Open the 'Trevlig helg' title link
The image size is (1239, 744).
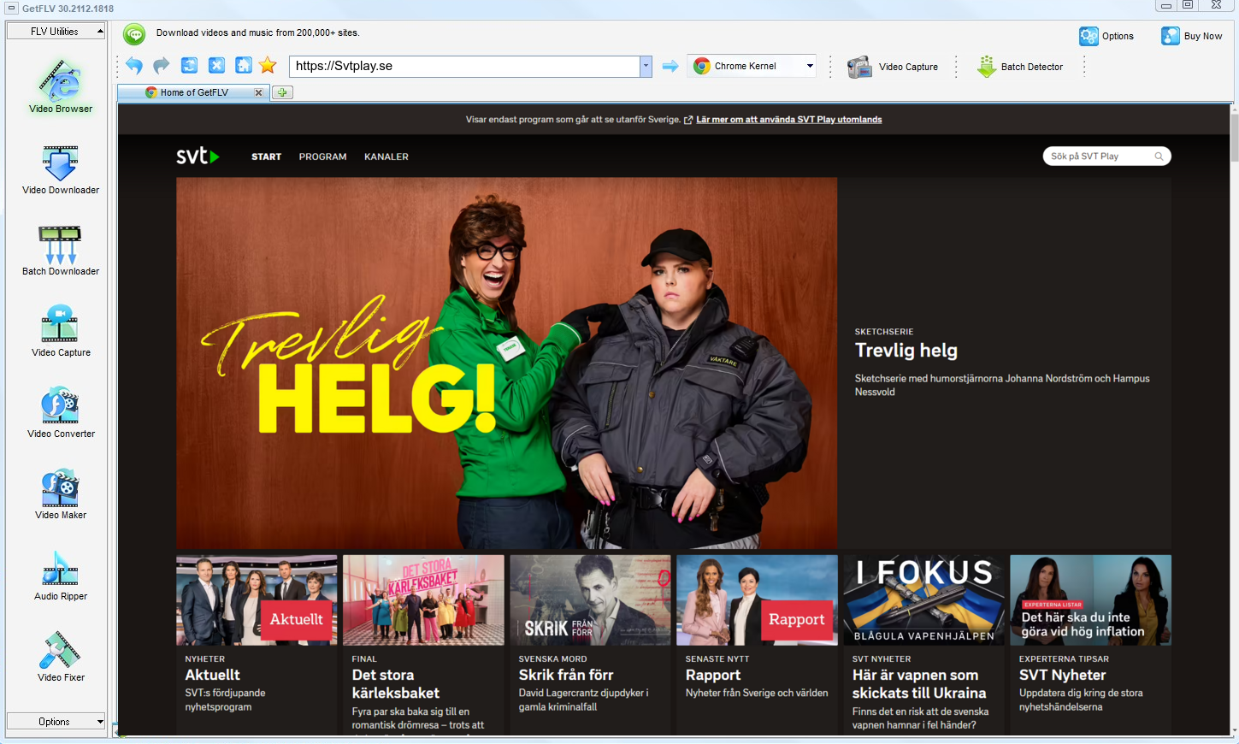click(x=906, y=351)
